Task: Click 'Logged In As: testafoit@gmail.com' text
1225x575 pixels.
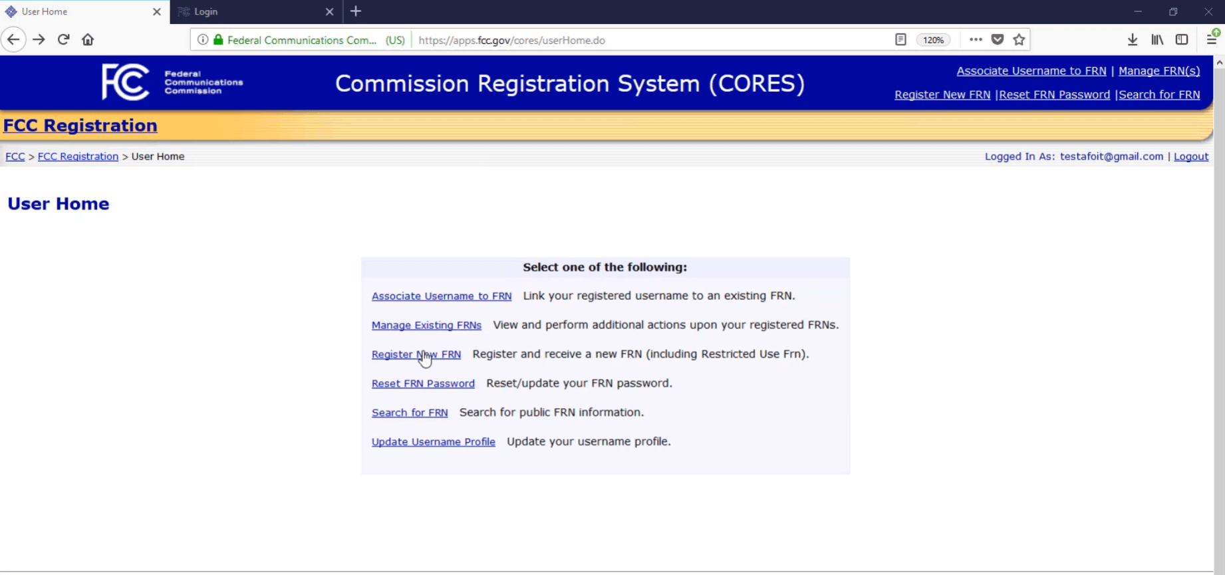Action: (x=1074, y=157)
